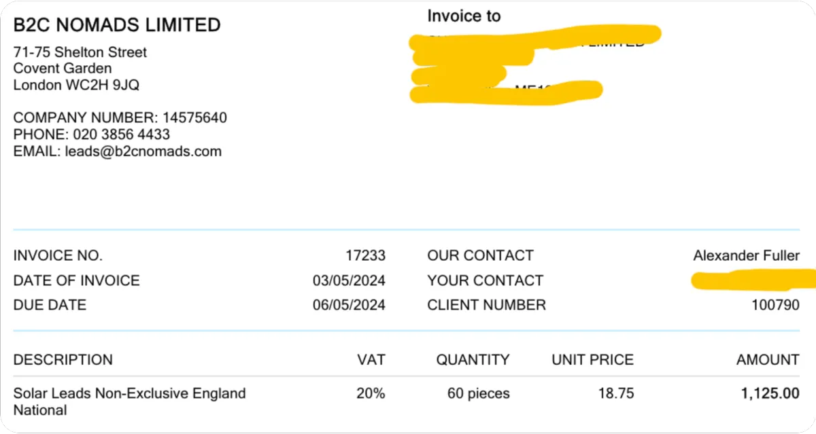
Task: Click the contact name Alexander Fuller
Action: coord(746,256)
